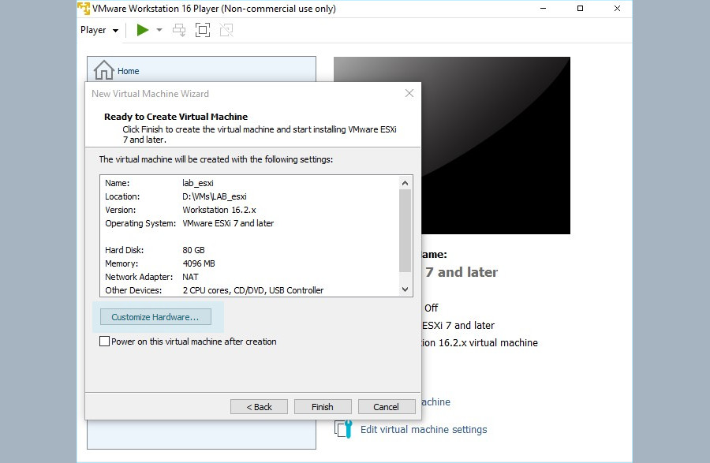710x463 pixels.
Task: Click Enter full screen mode icon
Action: click(x=203, y=30)
